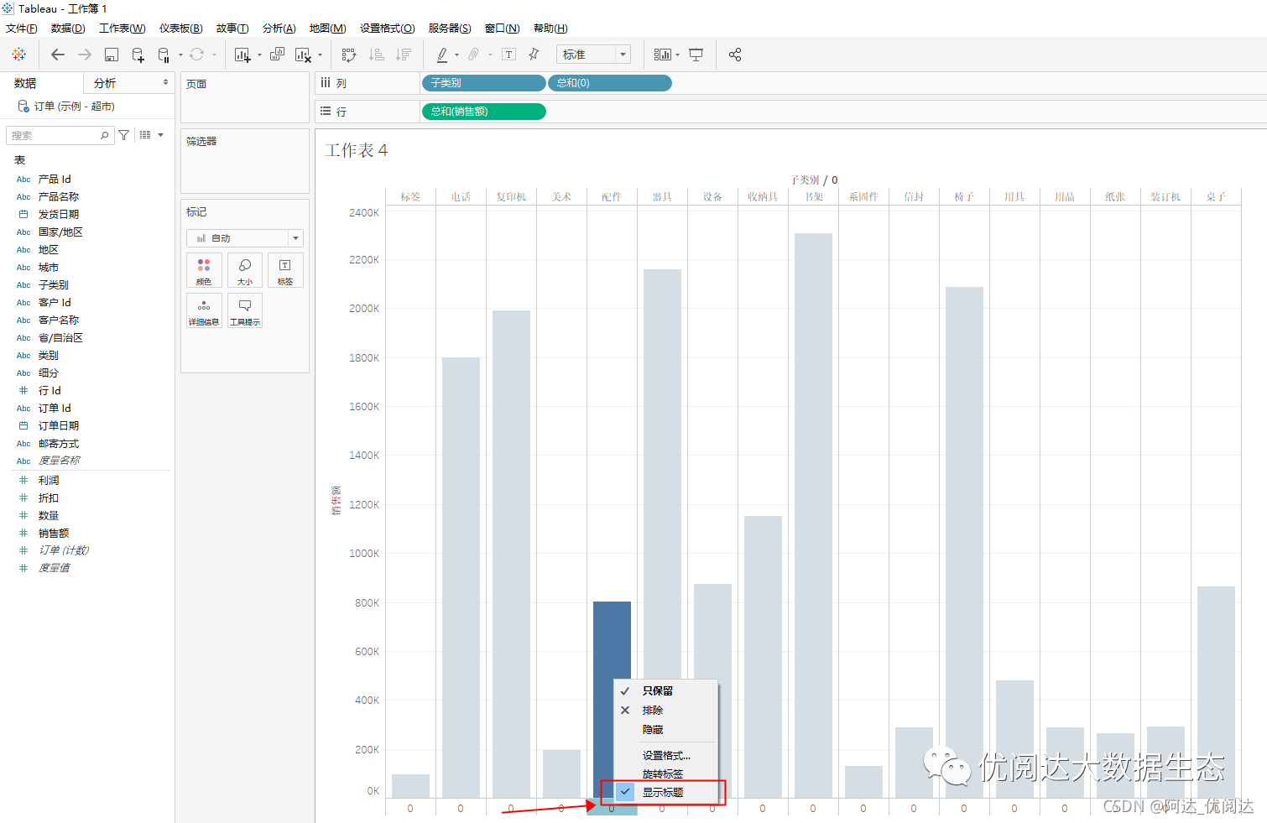The height and width of the screenshot is (823, 1267).
Task: Clear the worksheet icon
Action: tap(303, 55)
